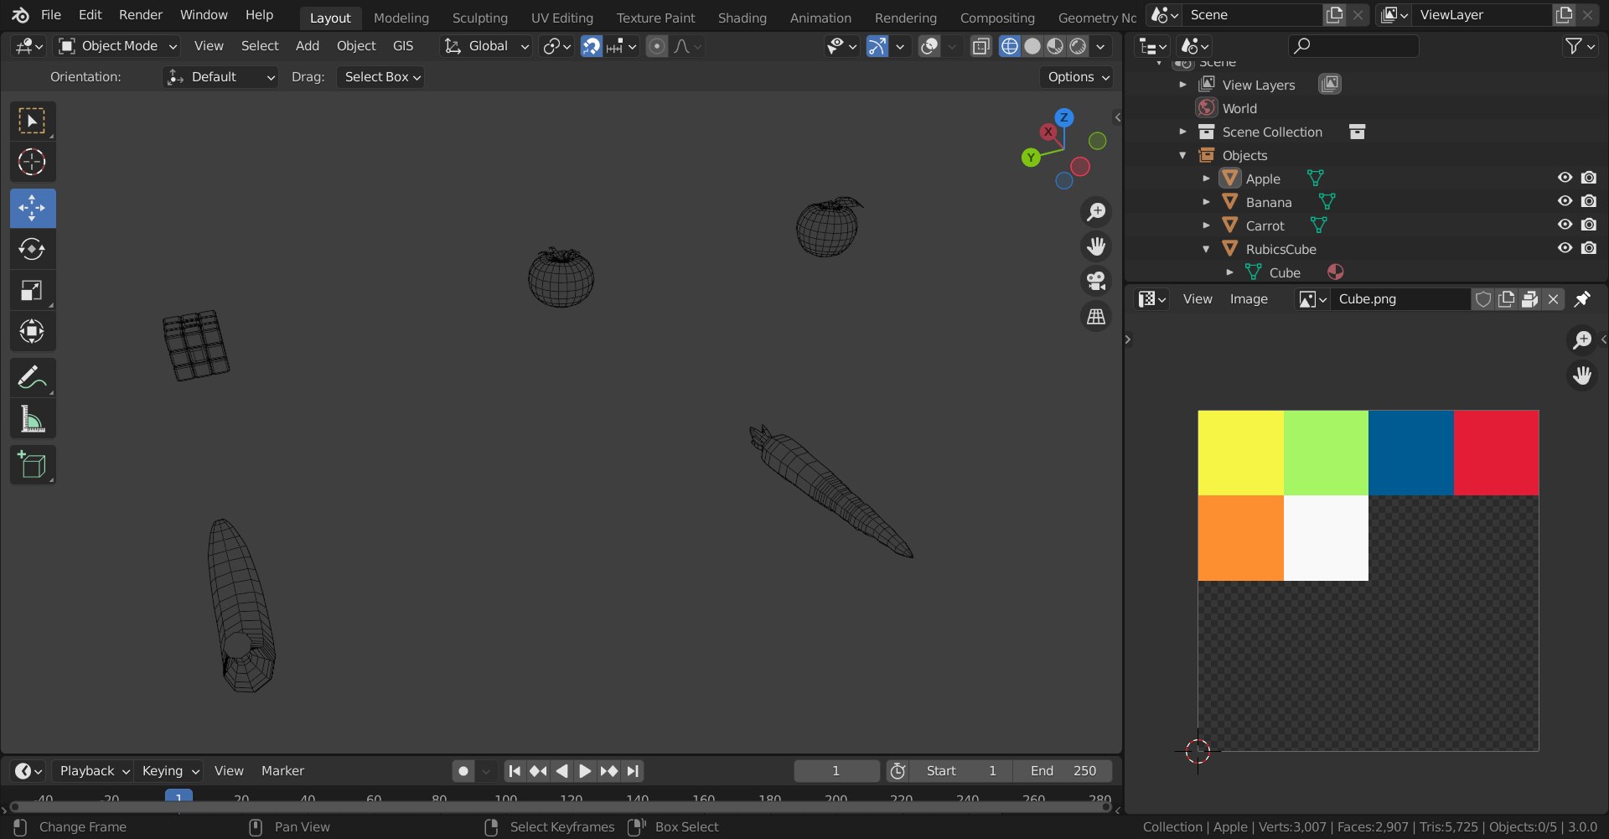This screenshot has width=1609, height=839.
Task: Create a new scene with the copy icon
Action: 1334,14
